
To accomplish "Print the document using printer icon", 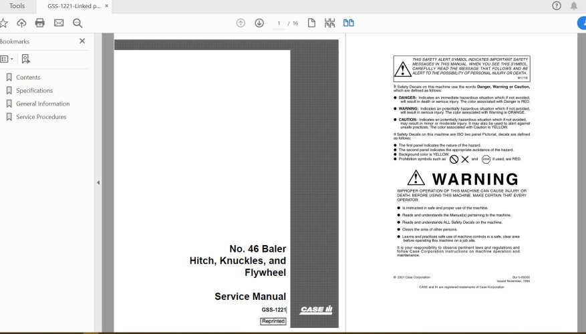I will point(40,23).
